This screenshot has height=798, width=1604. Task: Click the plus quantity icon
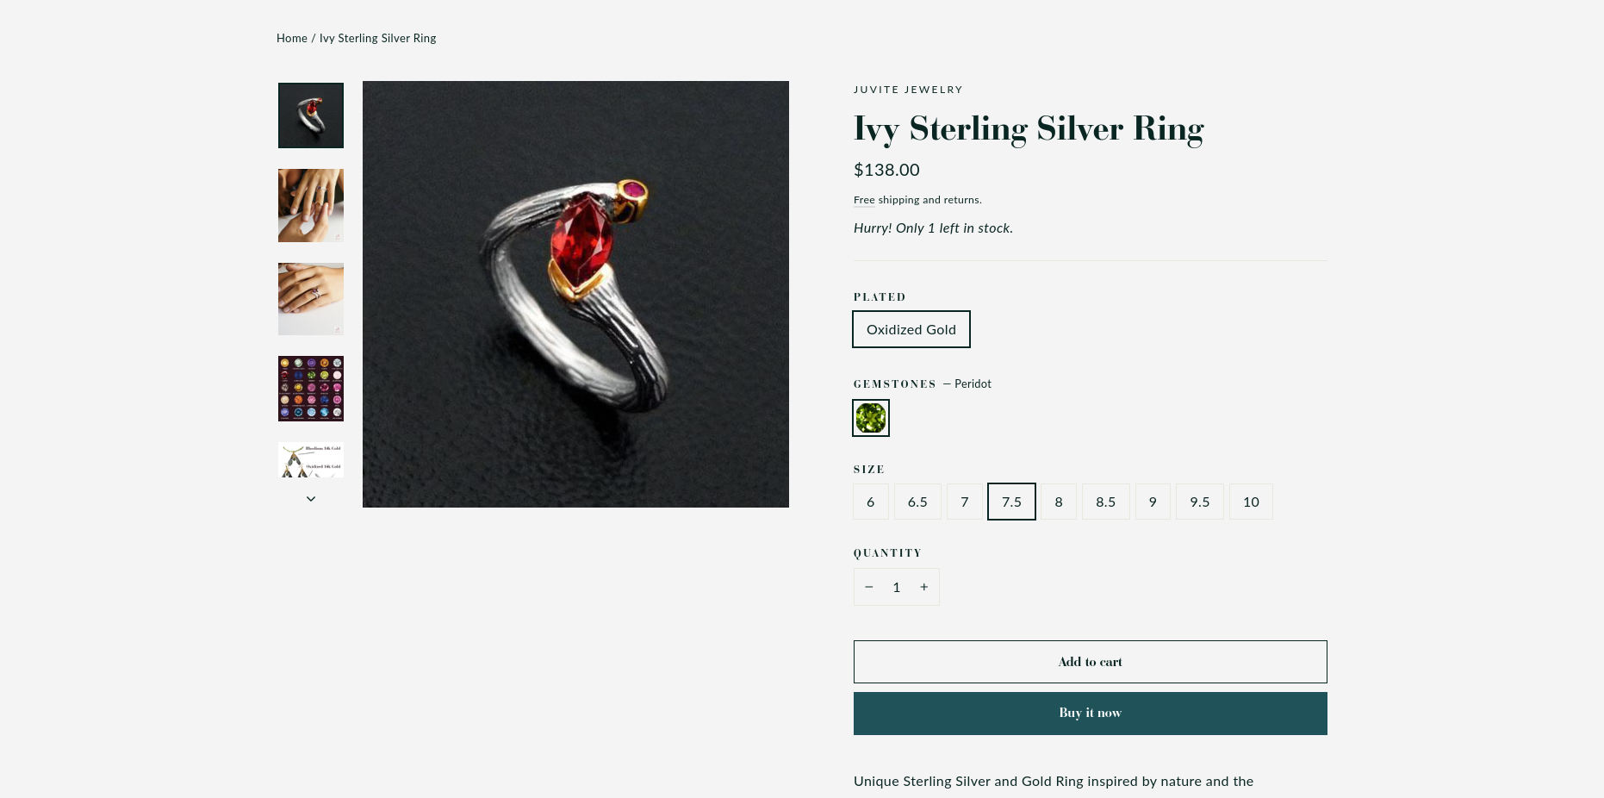[x=924, y=587]
